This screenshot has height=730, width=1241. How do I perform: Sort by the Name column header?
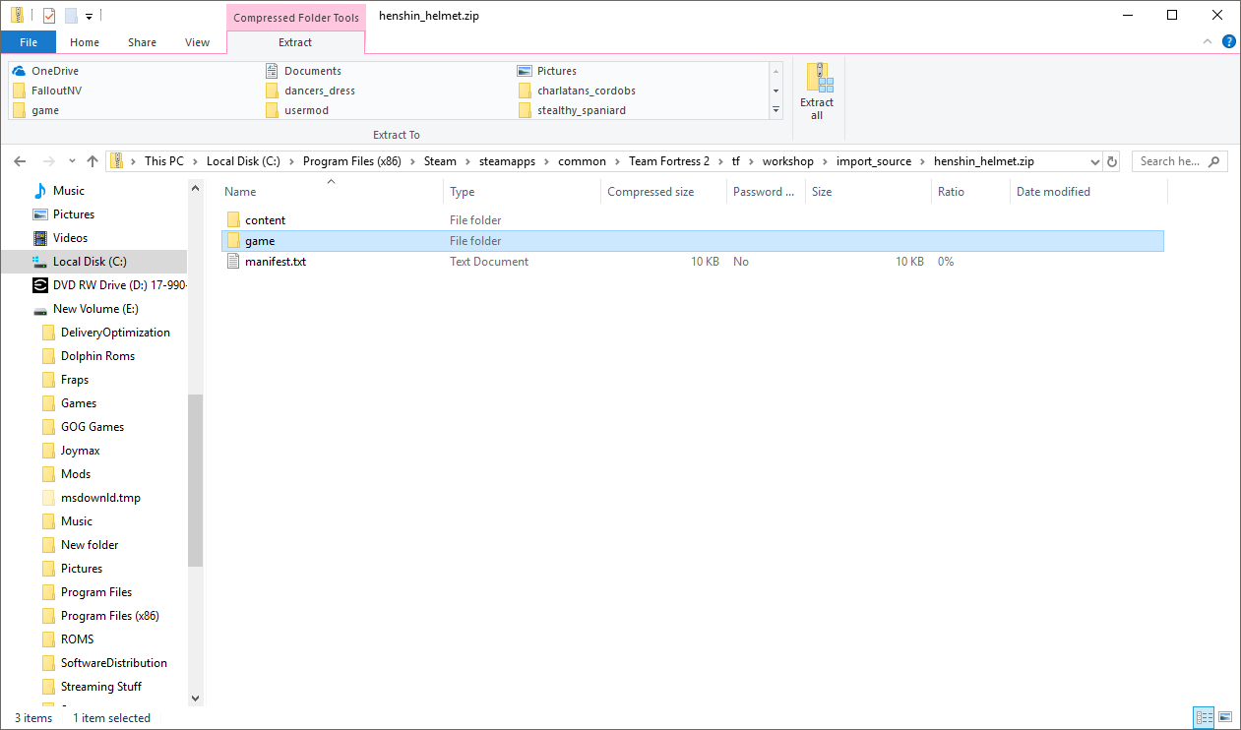pyautogui.click(x=332, y=192)
